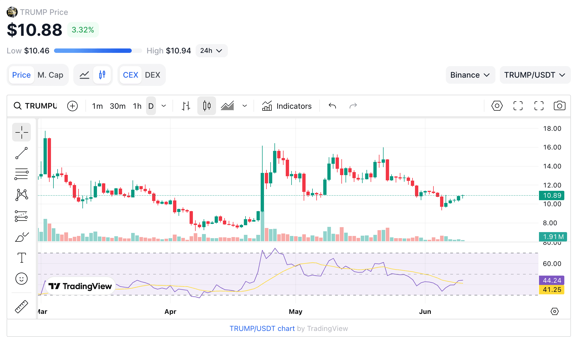This screenshot has height=337, width=577.
Task: Click the undo arrow in toolbar
Action: click(332, 106)
